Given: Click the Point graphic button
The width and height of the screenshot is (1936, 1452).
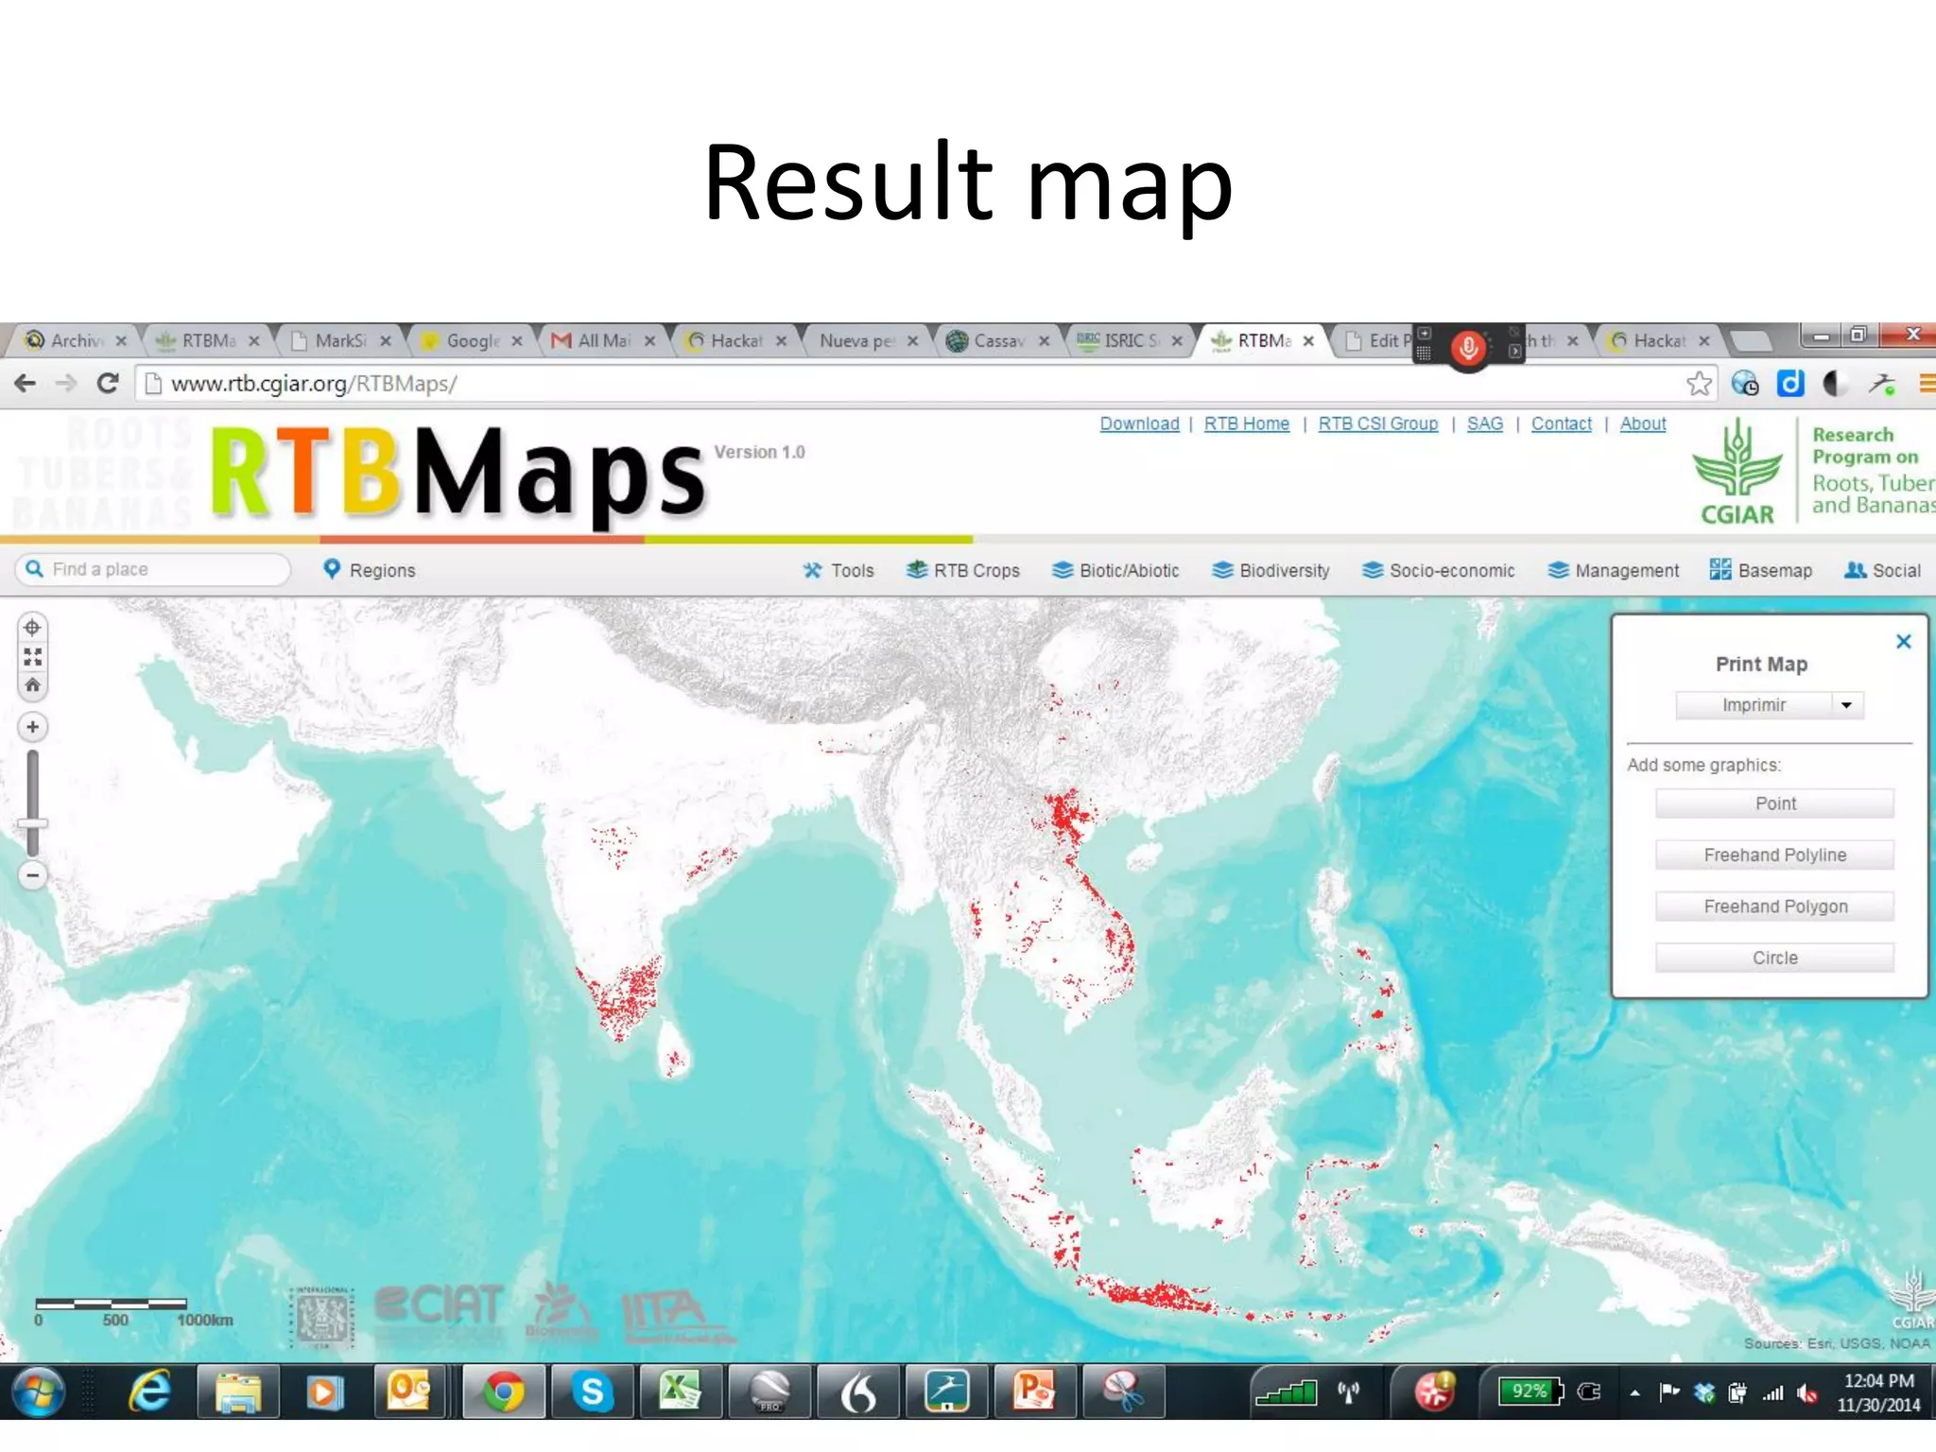Looking at the screenshot, I should [x=1774, y=804].
